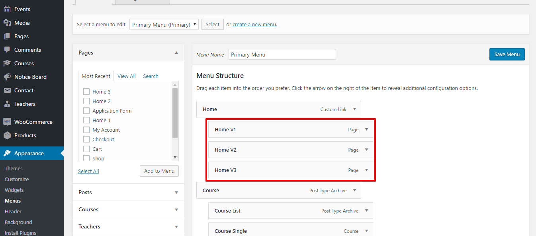The height and width of the screenshot is (236, 536).
Task: Expand the Posts panel
Action: point(176,193)
